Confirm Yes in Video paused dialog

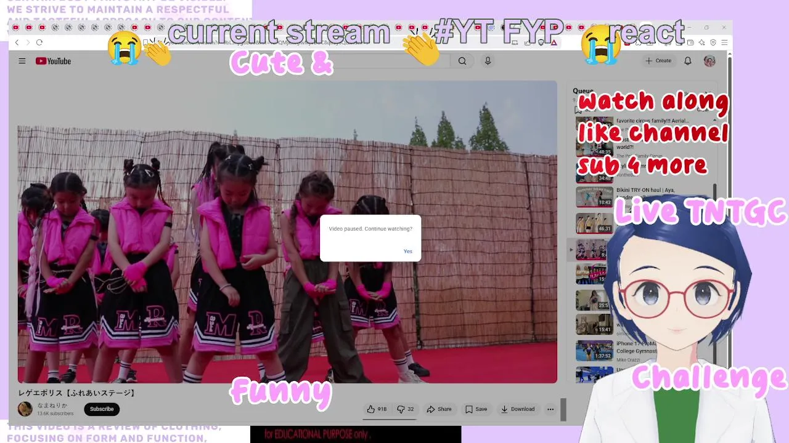coord(408,251)
